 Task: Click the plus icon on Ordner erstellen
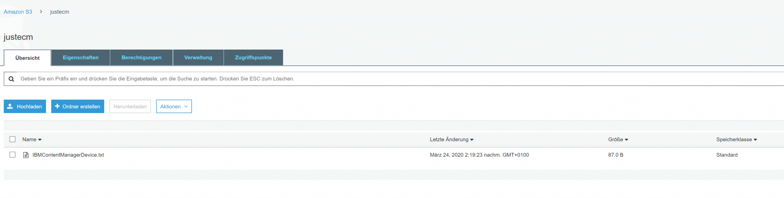pos(57,106)
